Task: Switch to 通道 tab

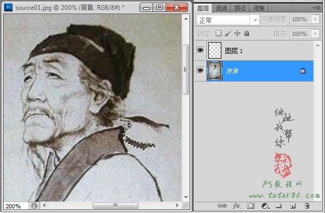Action: 221,8
